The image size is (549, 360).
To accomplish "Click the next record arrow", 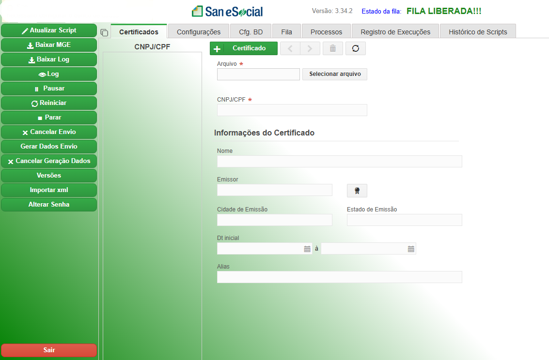I will pyautogui.click(x=310, y=48).
